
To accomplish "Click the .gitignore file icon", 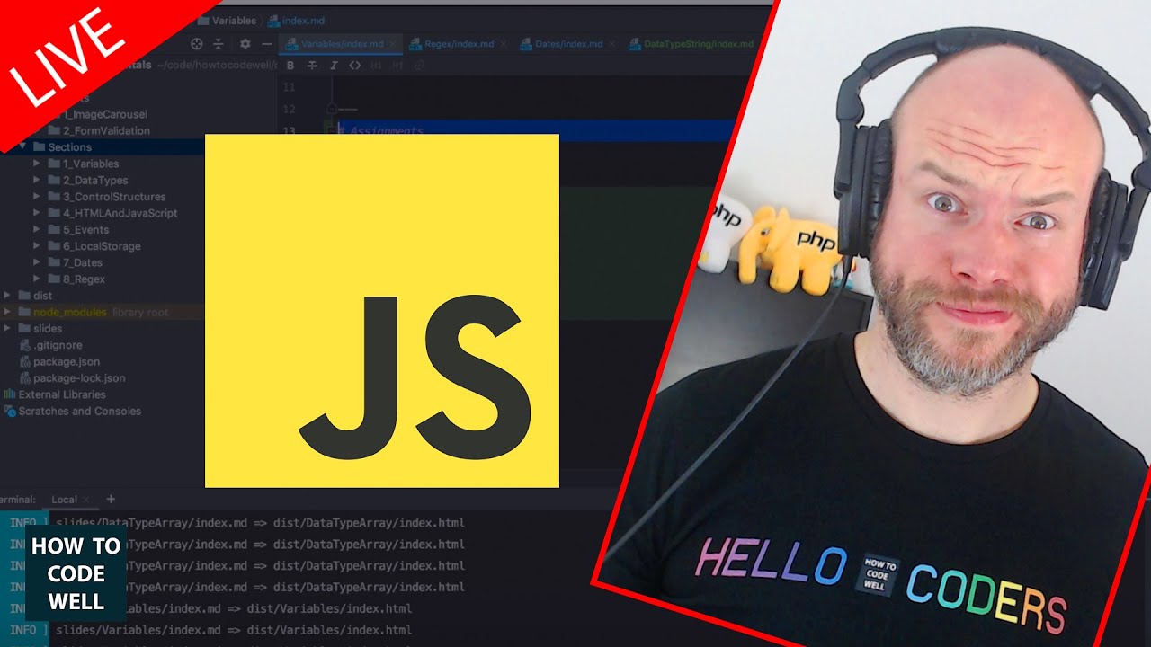I will [25, 345].
